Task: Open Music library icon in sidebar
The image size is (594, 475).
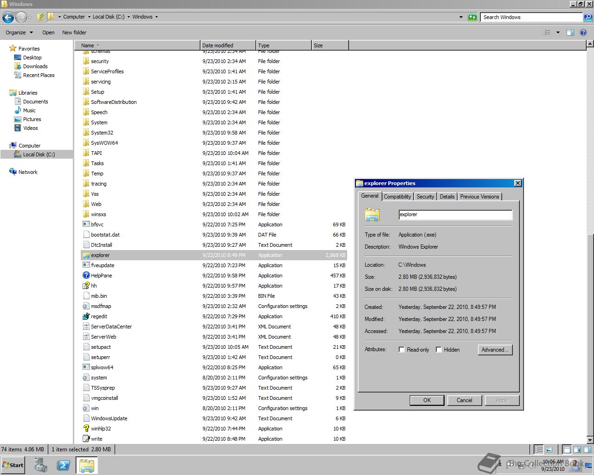Action: [18, 110]
